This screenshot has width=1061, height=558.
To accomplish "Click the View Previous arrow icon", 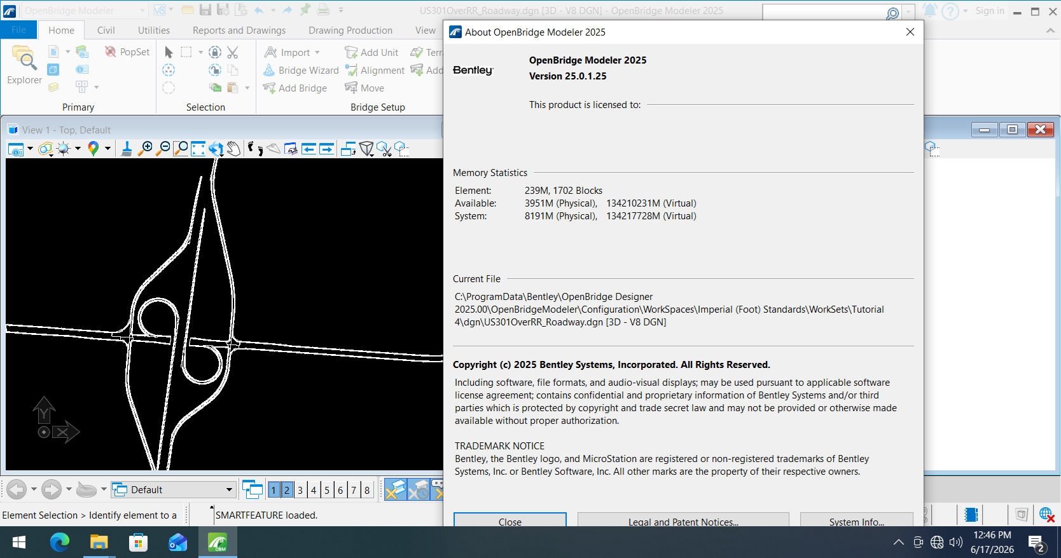I will [309, 149].
